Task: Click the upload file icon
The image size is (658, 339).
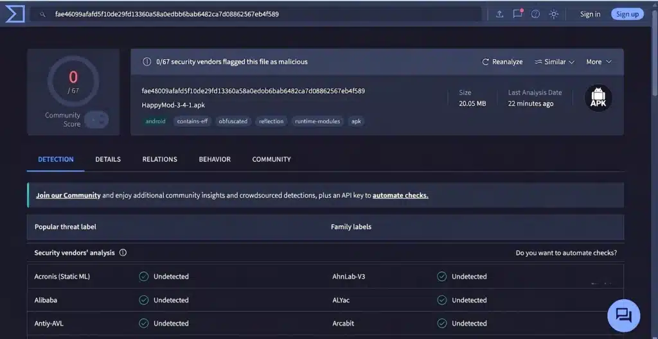Action: (x=499, y=14)
